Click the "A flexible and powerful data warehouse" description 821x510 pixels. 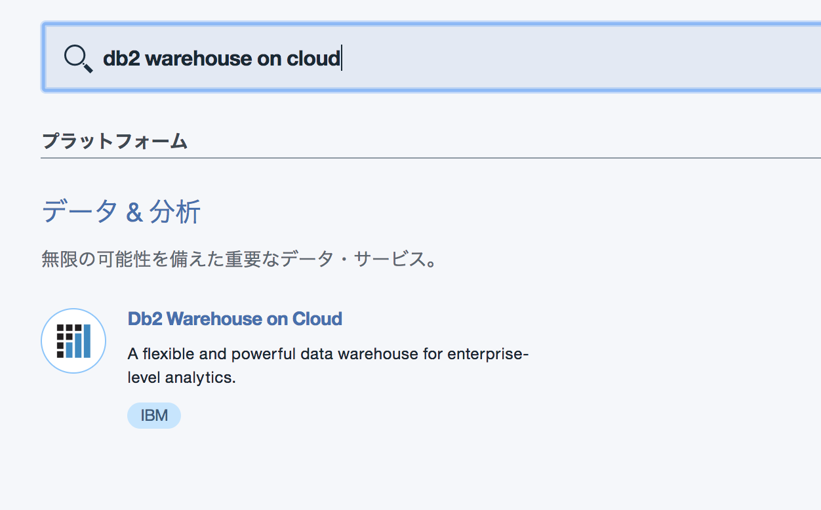coord(328,366)
